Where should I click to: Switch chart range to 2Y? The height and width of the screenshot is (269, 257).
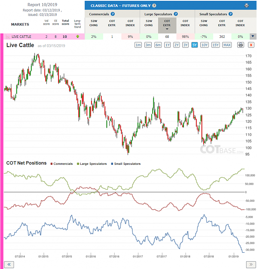(x=177, y=45)
